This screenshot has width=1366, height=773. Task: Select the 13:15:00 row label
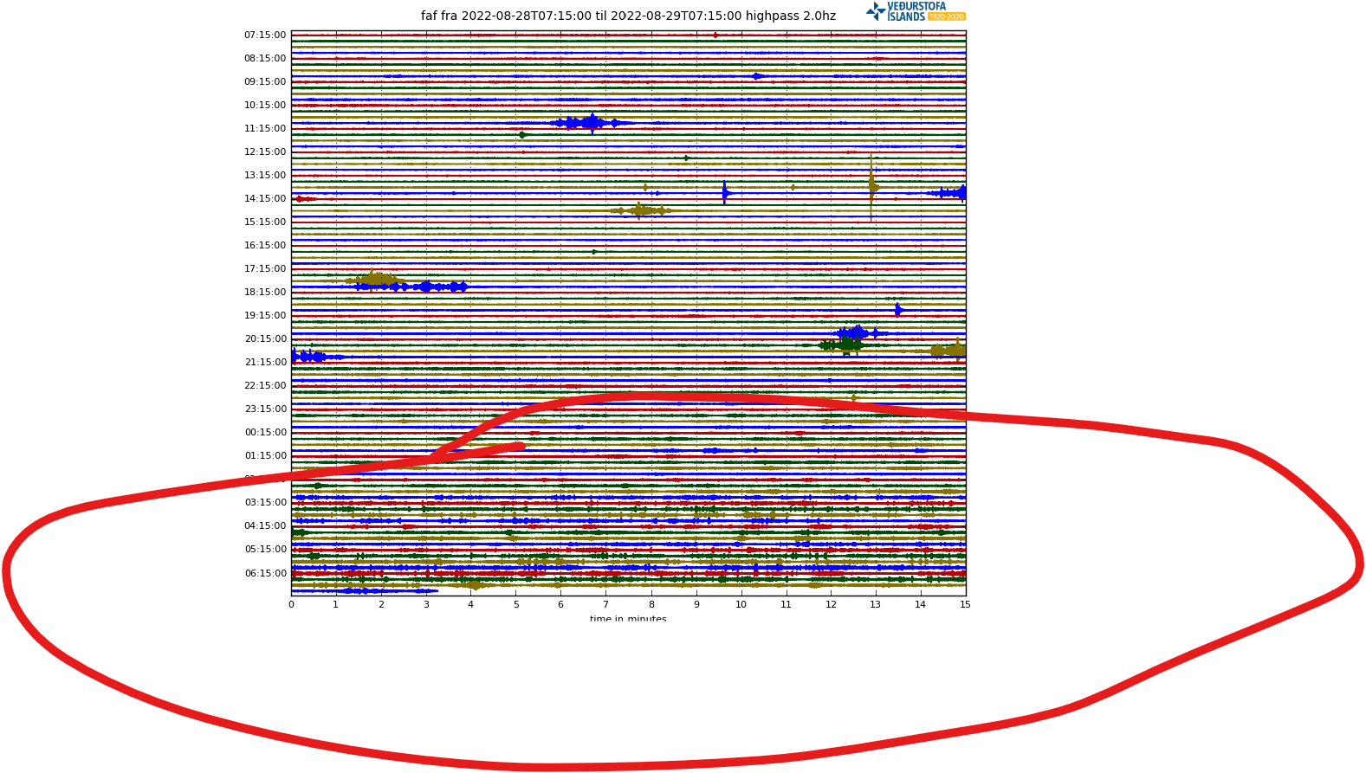tap(265, 176)
